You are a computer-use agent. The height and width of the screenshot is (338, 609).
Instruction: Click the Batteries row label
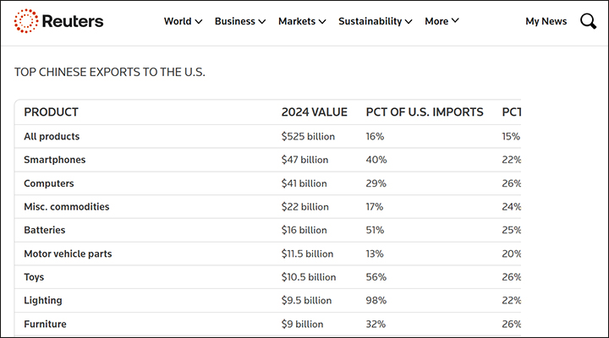(45, 230)
